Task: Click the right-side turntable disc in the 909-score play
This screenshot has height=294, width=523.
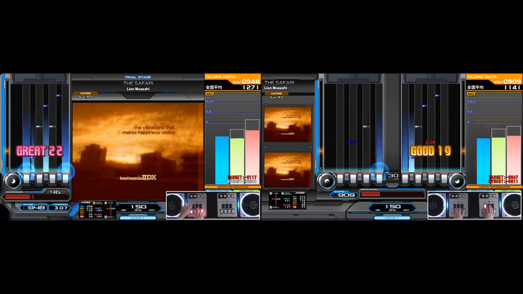Action: coord(457,181)
